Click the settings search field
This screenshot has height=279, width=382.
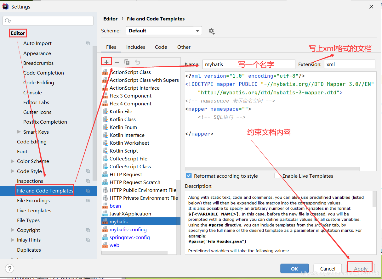coord(48,21)
